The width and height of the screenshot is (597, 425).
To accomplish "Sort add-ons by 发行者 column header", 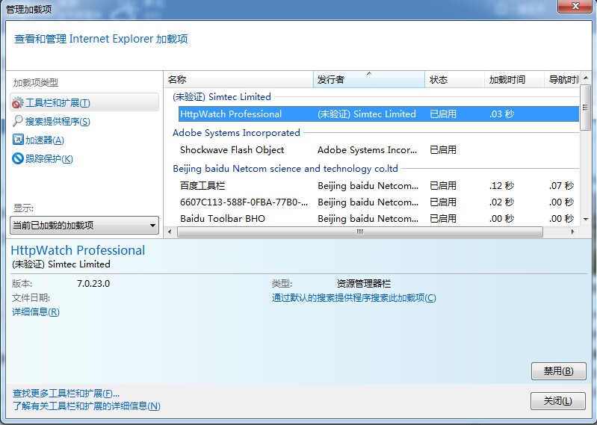I will (368, 79).
